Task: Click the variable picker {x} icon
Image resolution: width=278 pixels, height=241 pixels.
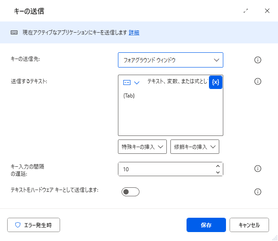Action: click(215, 82)
